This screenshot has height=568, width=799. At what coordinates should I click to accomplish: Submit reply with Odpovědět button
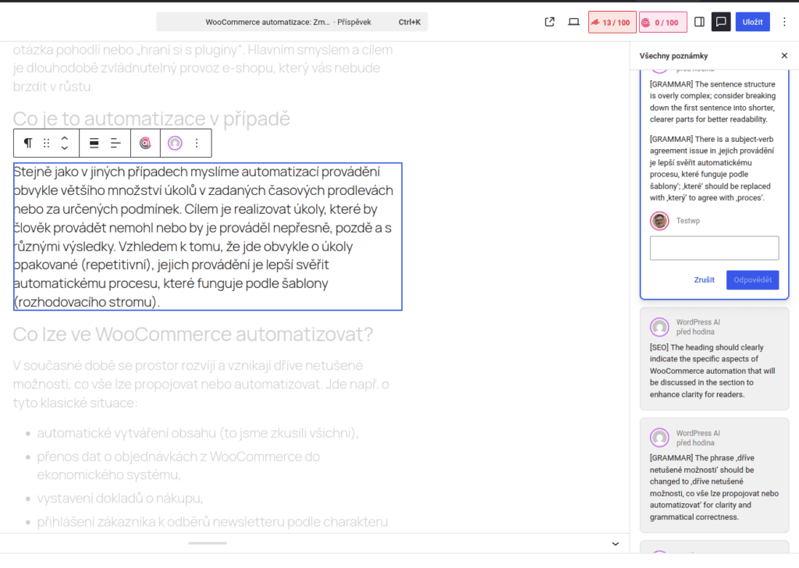752,279
